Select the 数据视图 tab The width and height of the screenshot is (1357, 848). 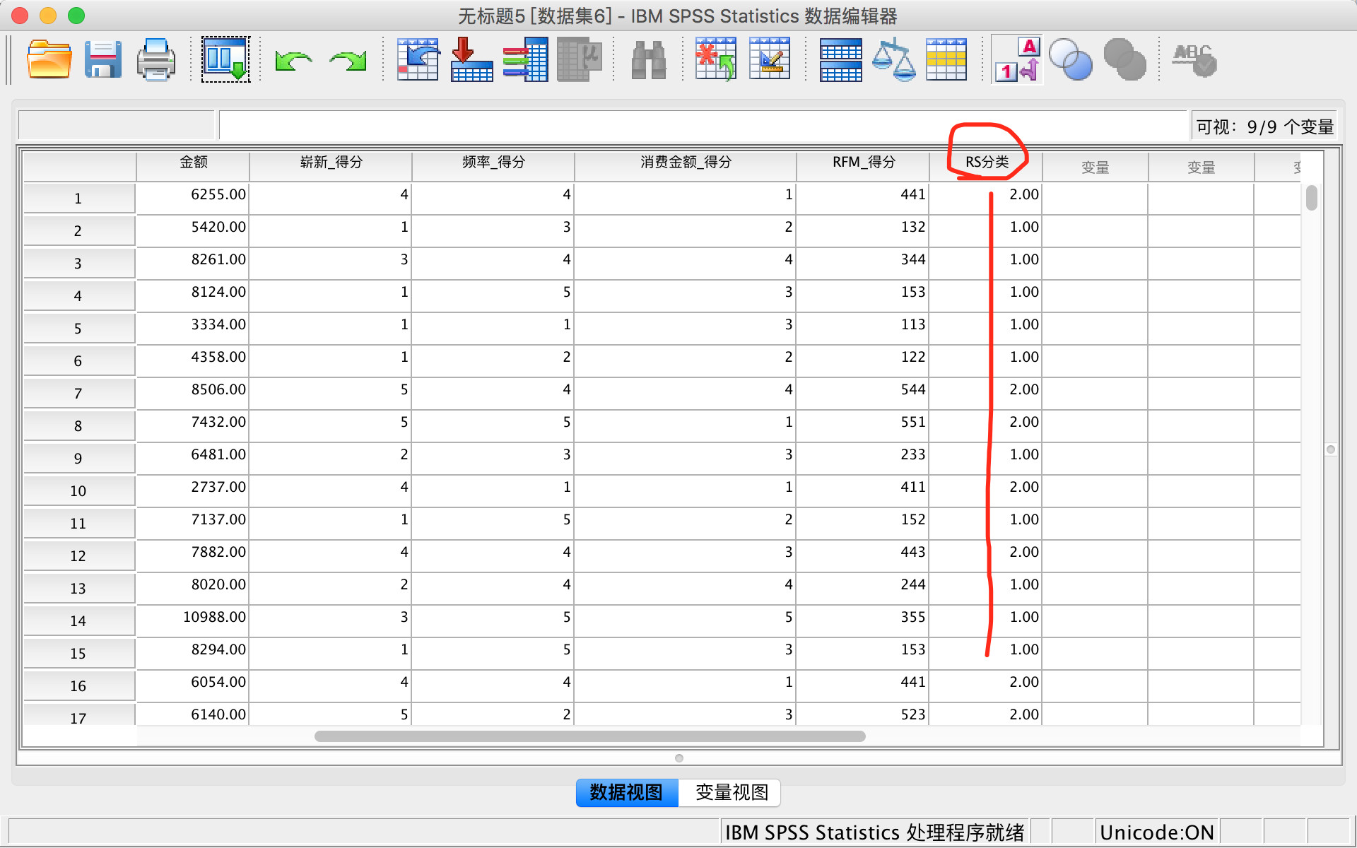(626, 792)
